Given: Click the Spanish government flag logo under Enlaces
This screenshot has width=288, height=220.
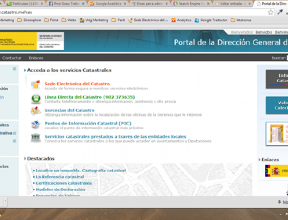Looking at the screenshot, I should 276,171.
